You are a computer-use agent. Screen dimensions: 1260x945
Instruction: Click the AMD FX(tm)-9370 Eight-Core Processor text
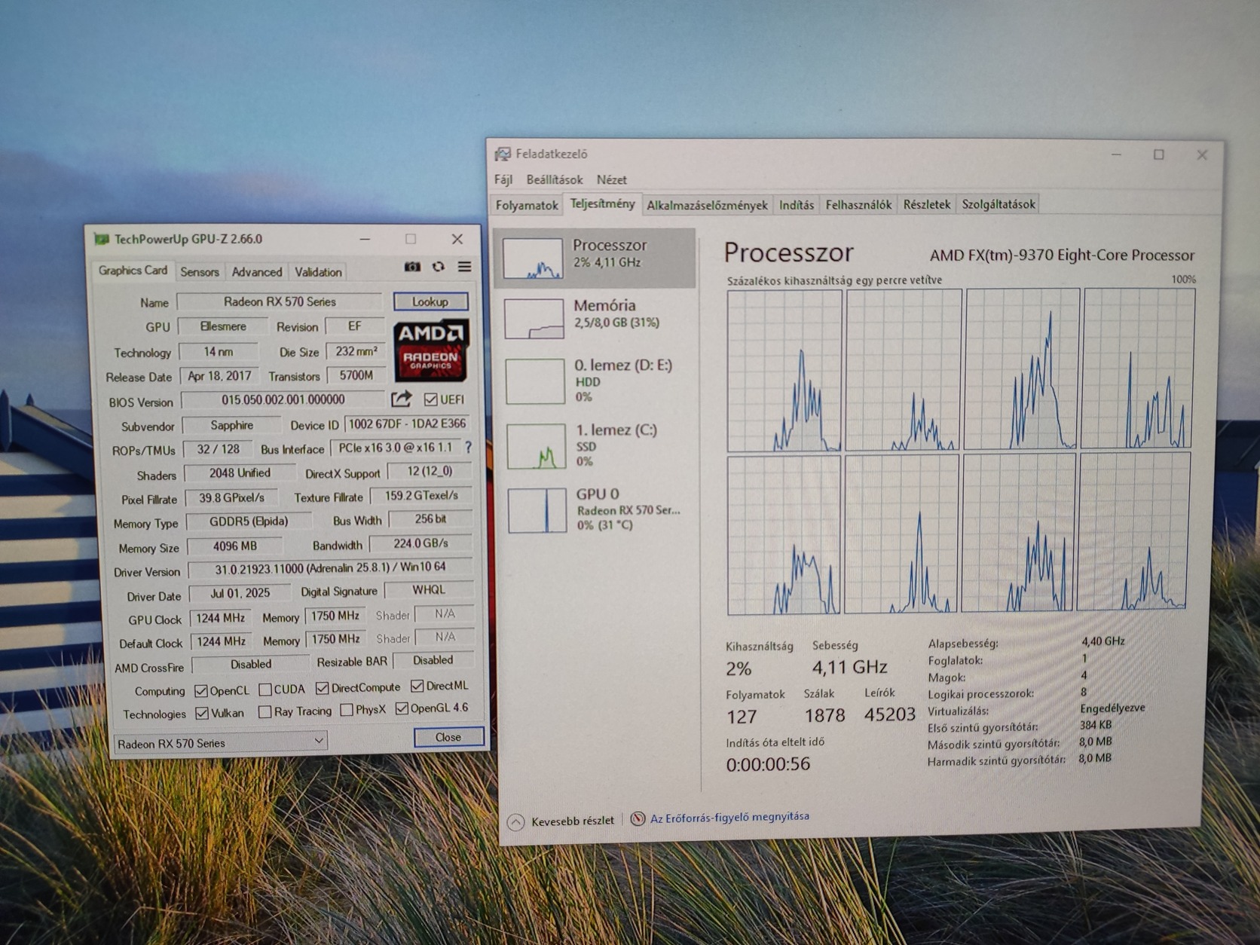(1062, 255)
